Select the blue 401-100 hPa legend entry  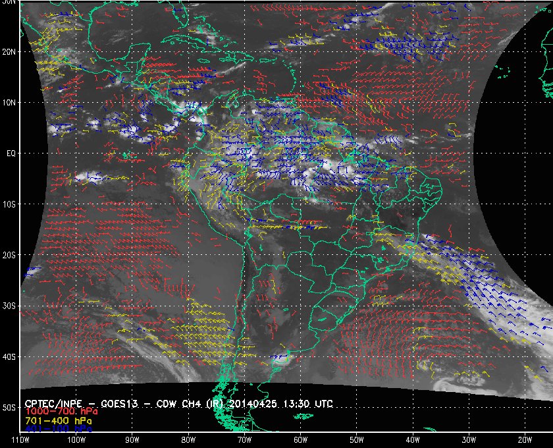pyautogui.click(x=58, y=429)
